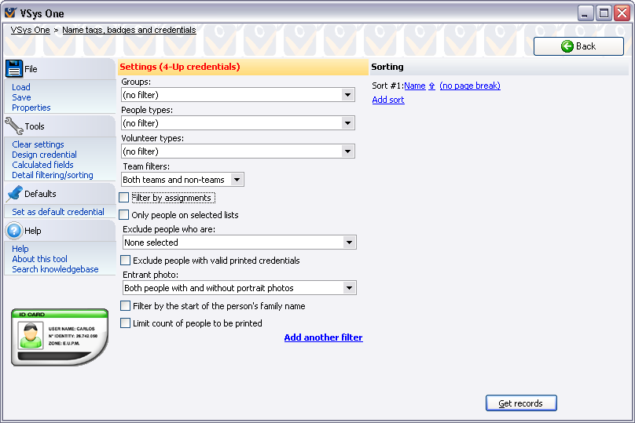Click the Add another filter link
This screenshot has width=635, height=423.
[323, 337]
